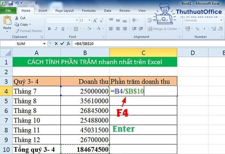Viewport: 225px width, 154px height.
Task: Select column C header
Action: [143, 53]
